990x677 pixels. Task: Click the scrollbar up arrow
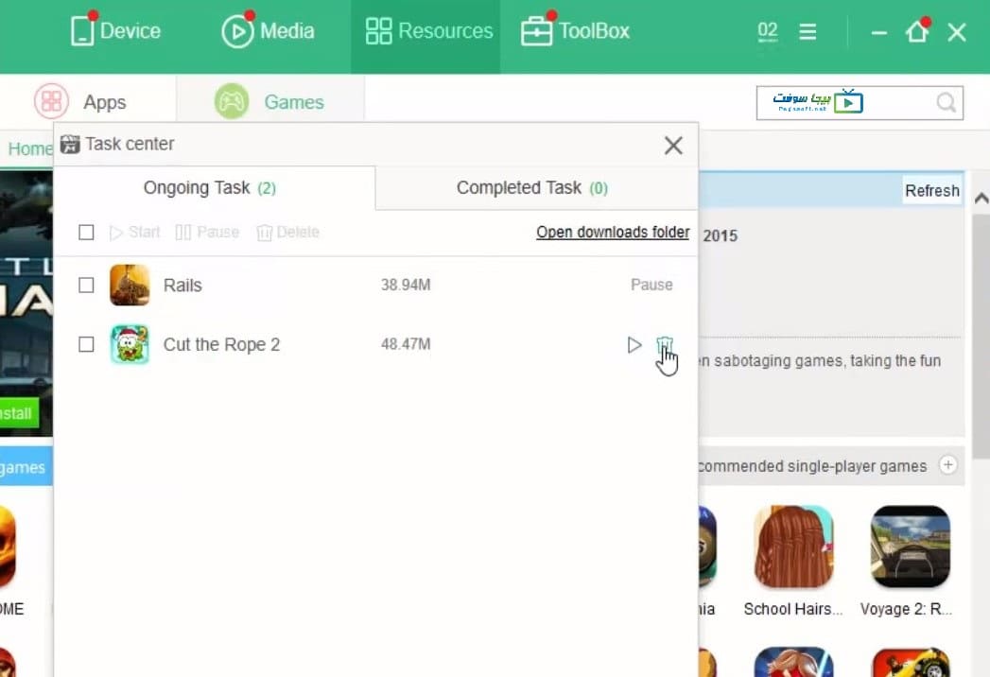(x=981, y=199)
